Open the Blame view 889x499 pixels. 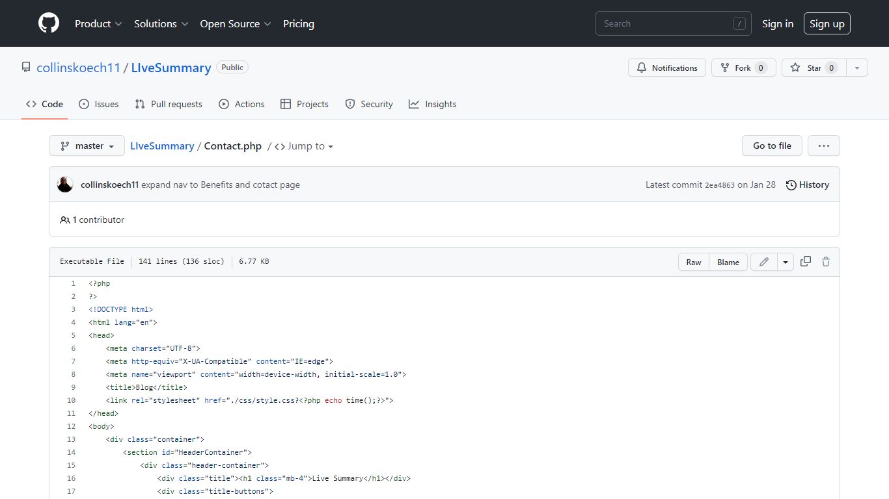(x=728, y=262)
